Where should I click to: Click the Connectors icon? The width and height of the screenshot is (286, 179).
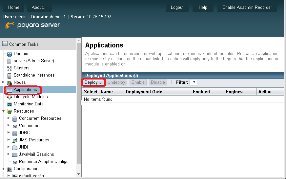[15, 126]
